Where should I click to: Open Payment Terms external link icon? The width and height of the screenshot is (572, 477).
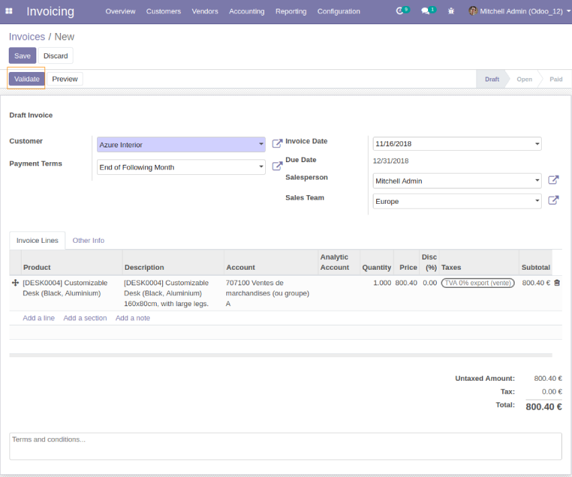click(277, 166)
